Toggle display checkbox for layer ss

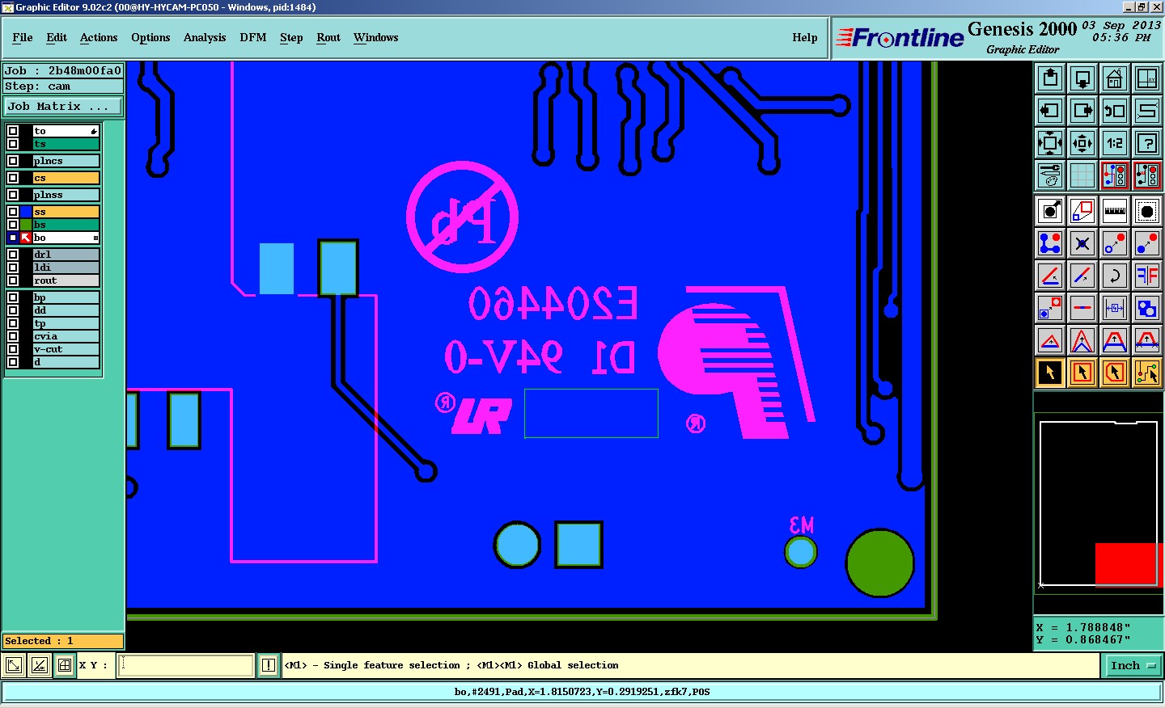point(13,212)
